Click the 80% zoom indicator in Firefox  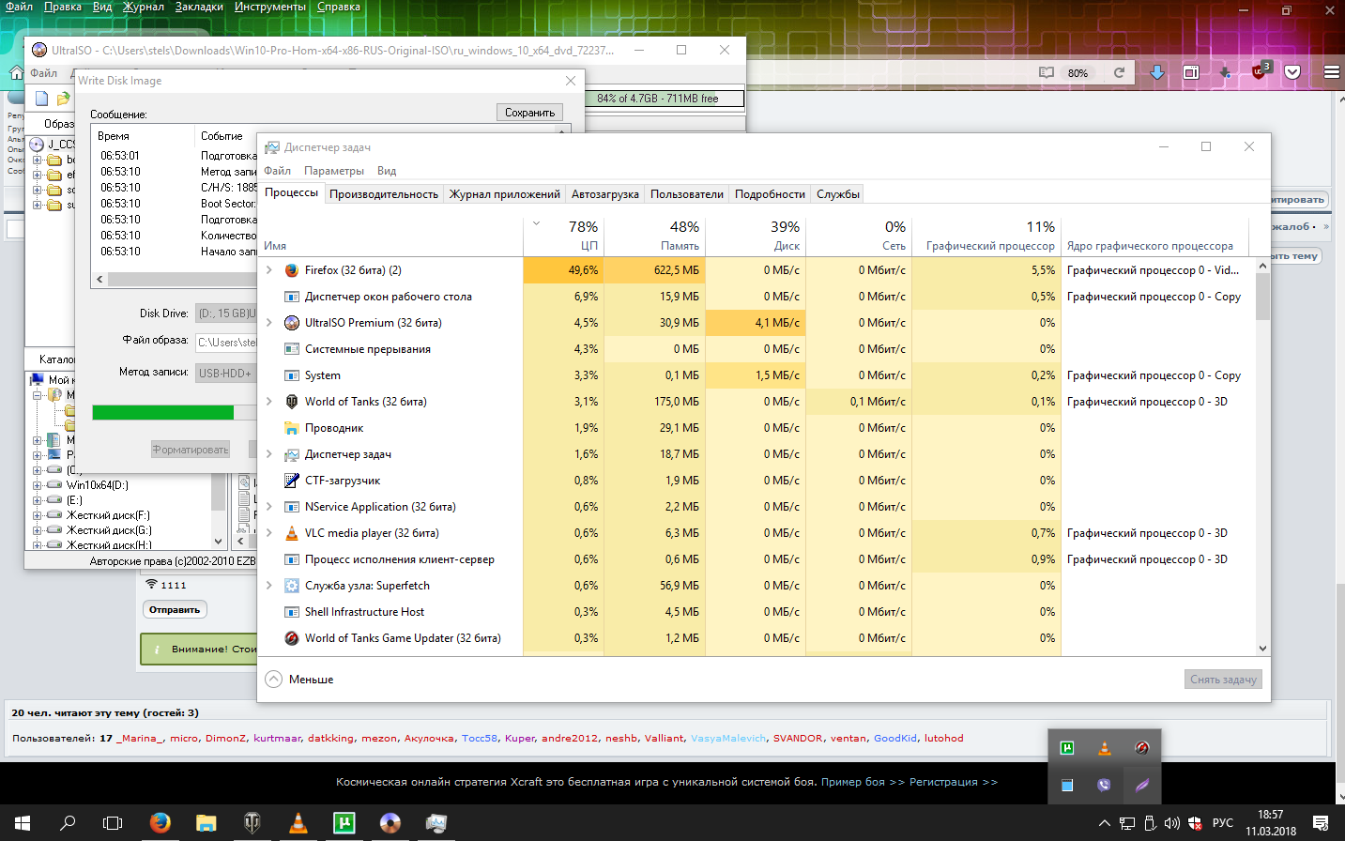point(1078,72)
